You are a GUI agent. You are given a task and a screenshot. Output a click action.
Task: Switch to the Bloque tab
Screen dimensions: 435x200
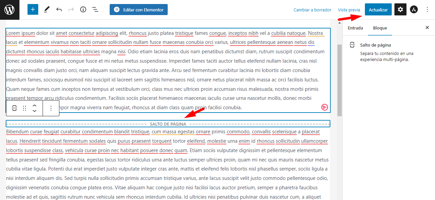(x=380, y=28)
